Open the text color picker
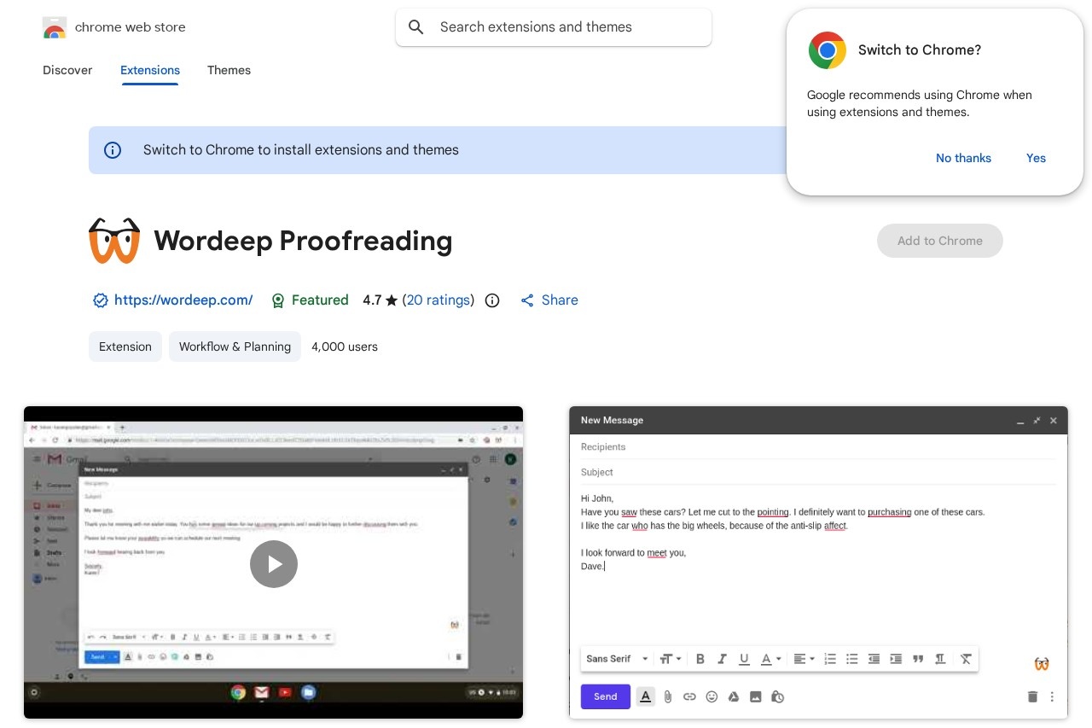Screen dimensions: 1092x728 766,659
